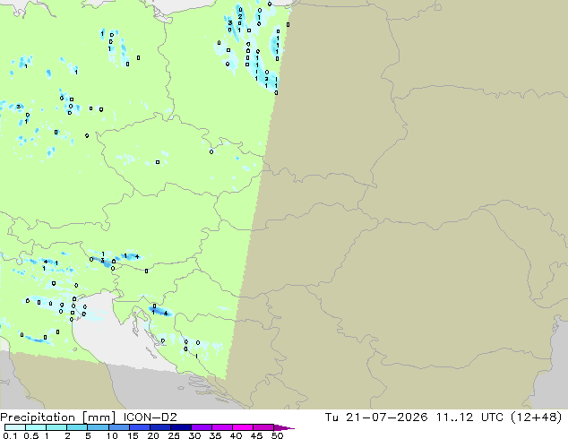Click the '0.1' legend scale label

(10, 435)
